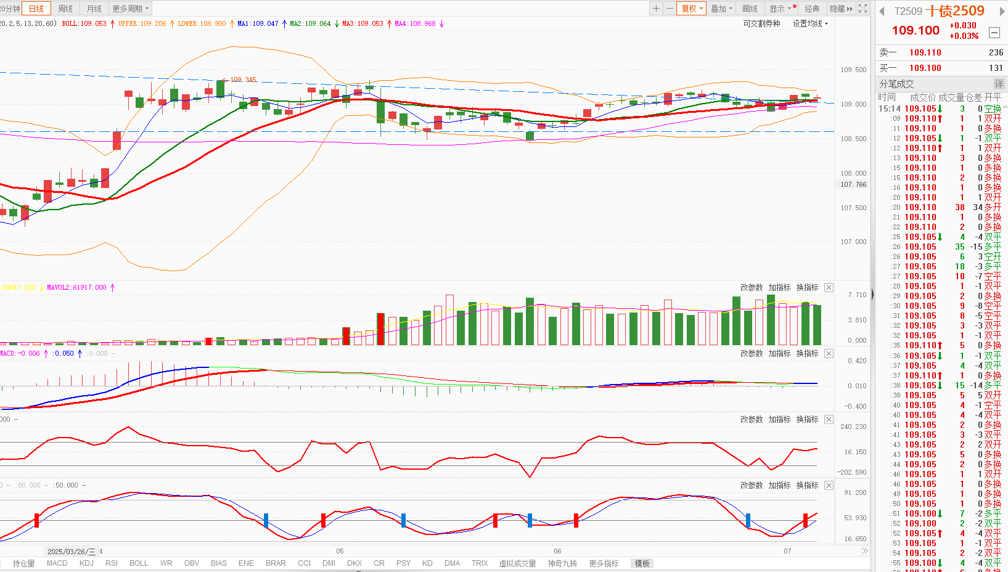Image resolution: width=1008 pixels, height=572 pixels.
Task: Click 可交割券种 deliverable bonds link
Action: 761,23
